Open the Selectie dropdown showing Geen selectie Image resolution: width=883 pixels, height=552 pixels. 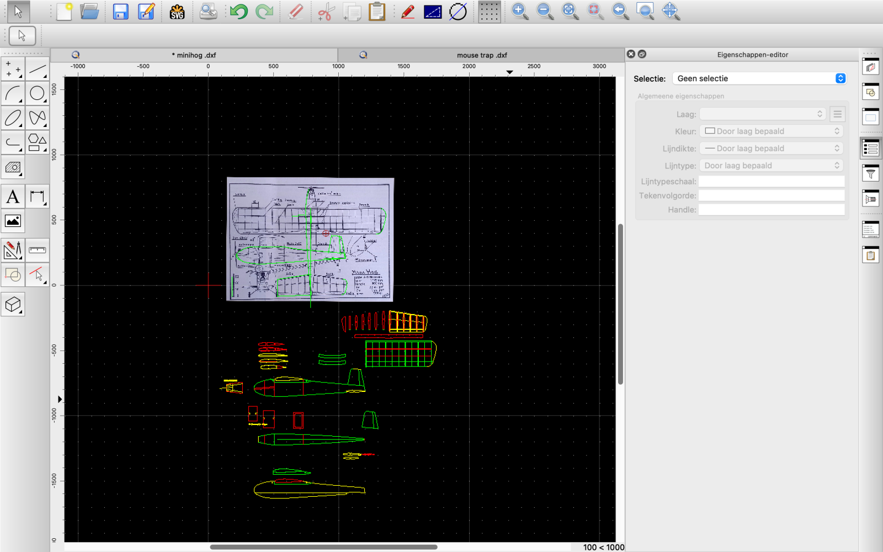coord(759,78)
